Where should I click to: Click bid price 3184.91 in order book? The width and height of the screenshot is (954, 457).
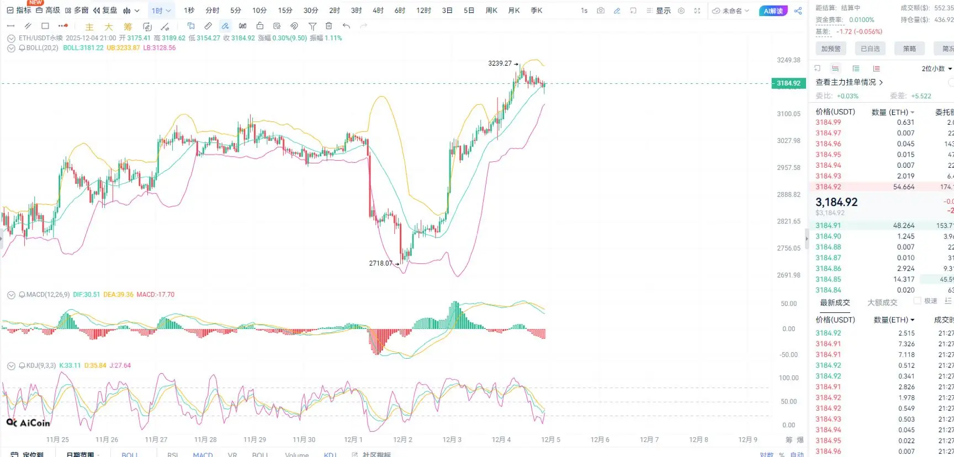828,226
